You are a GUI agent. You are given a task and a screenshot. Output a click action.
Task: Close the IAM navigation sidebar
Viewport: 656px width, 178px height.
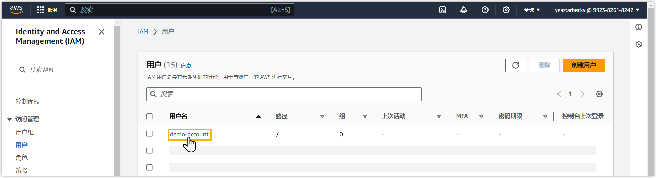[101, 32]
